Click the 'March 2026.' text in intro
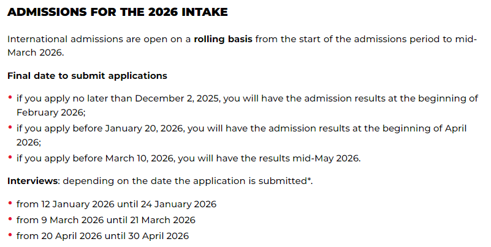This screenshot has height=247, width=491. click(36, 53)
